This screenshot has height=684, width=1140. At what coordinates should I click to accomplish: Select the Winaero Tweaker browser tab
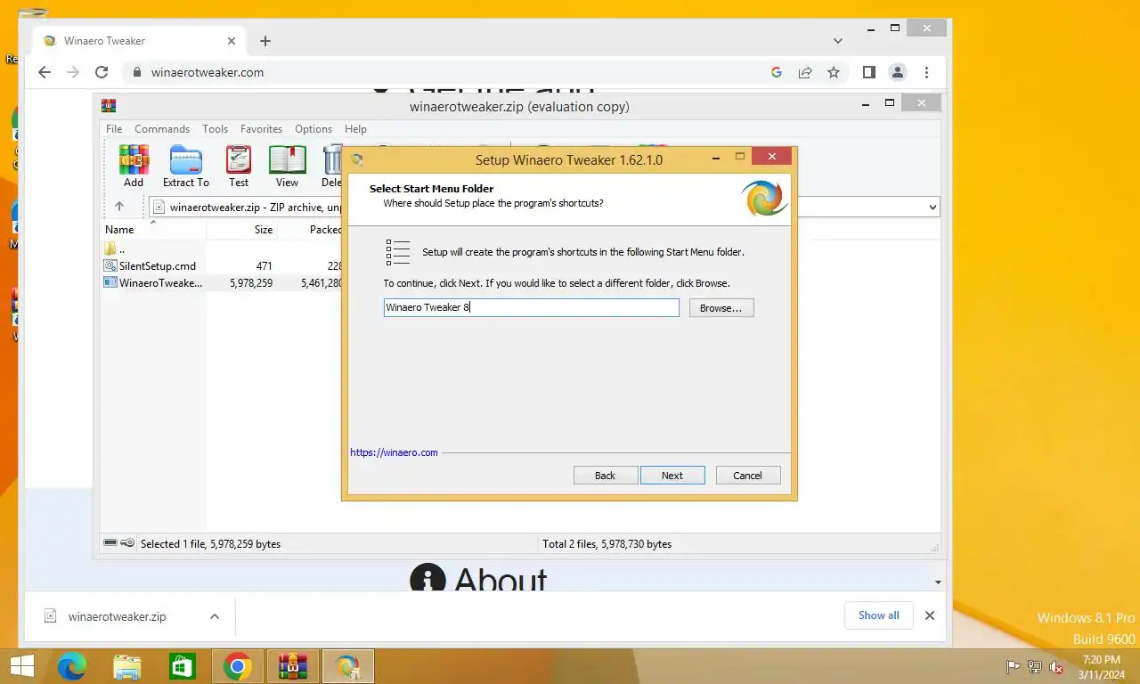tap(138, 41)
